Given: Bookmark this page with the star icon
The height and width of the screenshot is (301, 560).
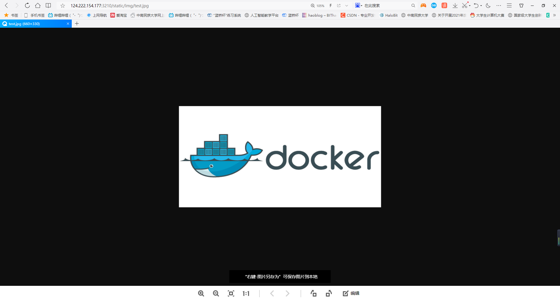Looking at the screenshot, I should [63, 6].
